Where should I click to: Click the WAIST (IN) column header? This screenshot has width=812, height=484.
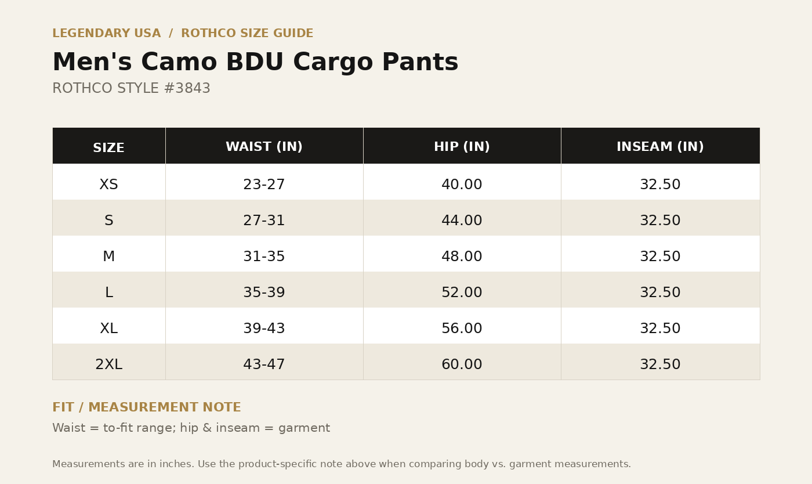264,147
